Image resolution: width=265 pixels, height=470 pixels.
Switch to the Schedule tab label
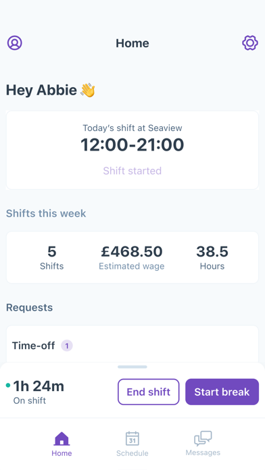(x=132, y=453)
